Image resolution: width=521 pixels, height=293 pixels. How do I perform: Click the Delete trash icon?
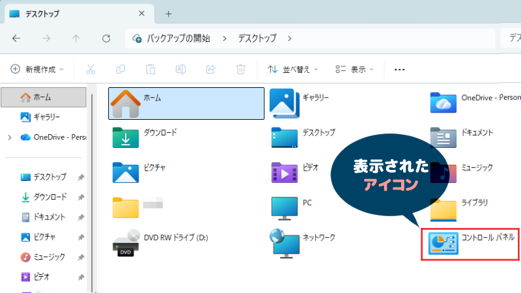(x=240, y=69)
